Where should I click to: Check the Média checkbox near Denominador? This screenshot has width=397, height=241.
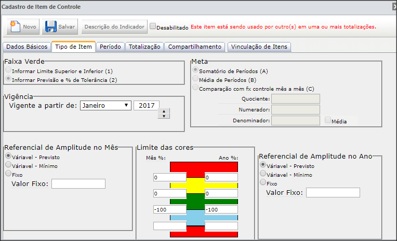328,120
